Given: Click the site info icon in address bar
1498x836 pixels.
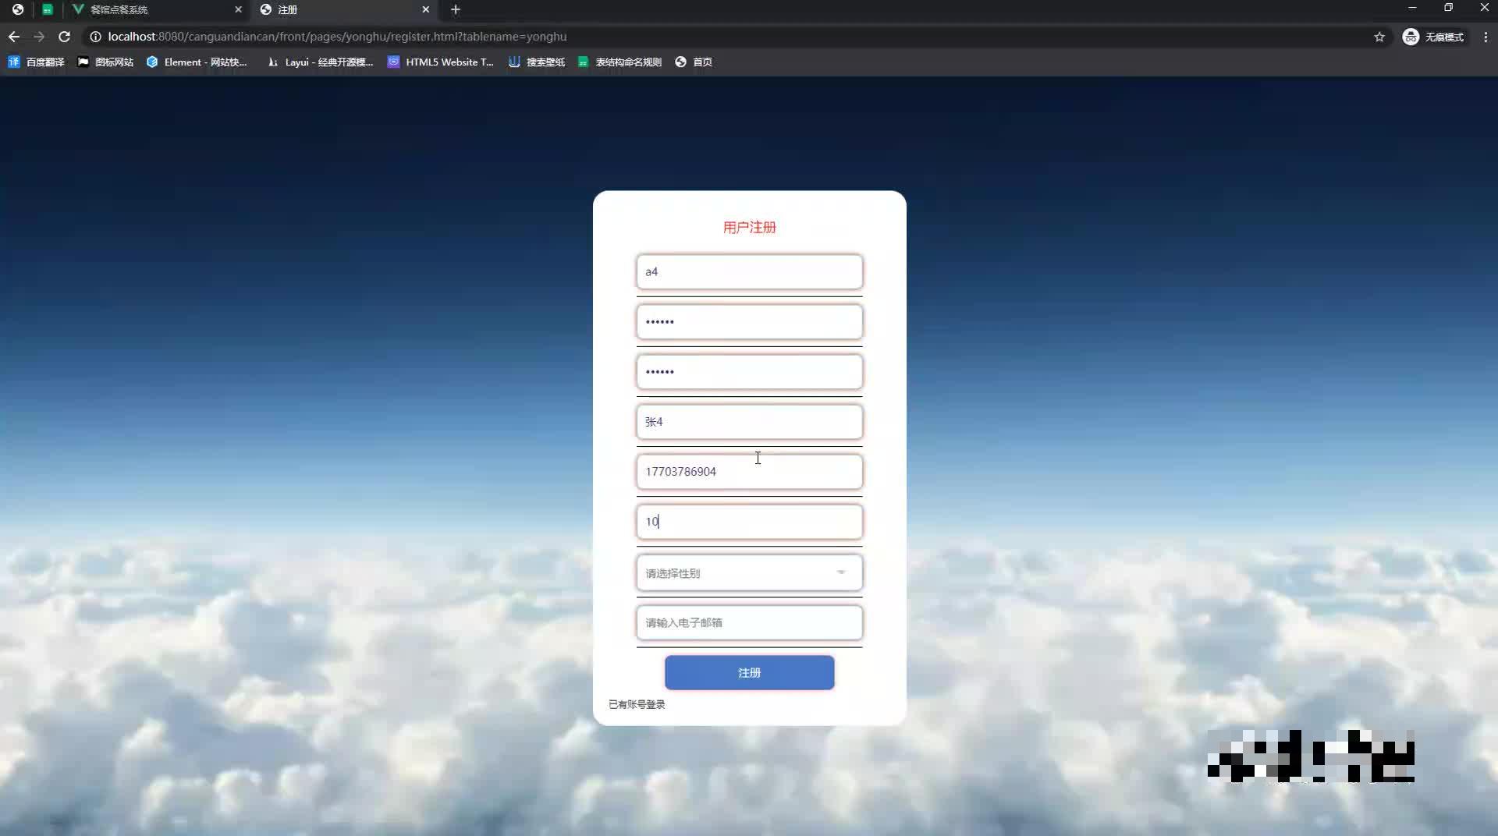Looking at the screenshot, I should 94,36.
